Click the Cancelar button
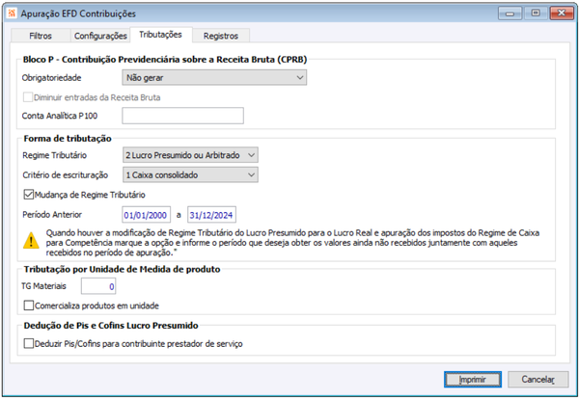Viewport: 579px width, 399px height. point(538,380)
